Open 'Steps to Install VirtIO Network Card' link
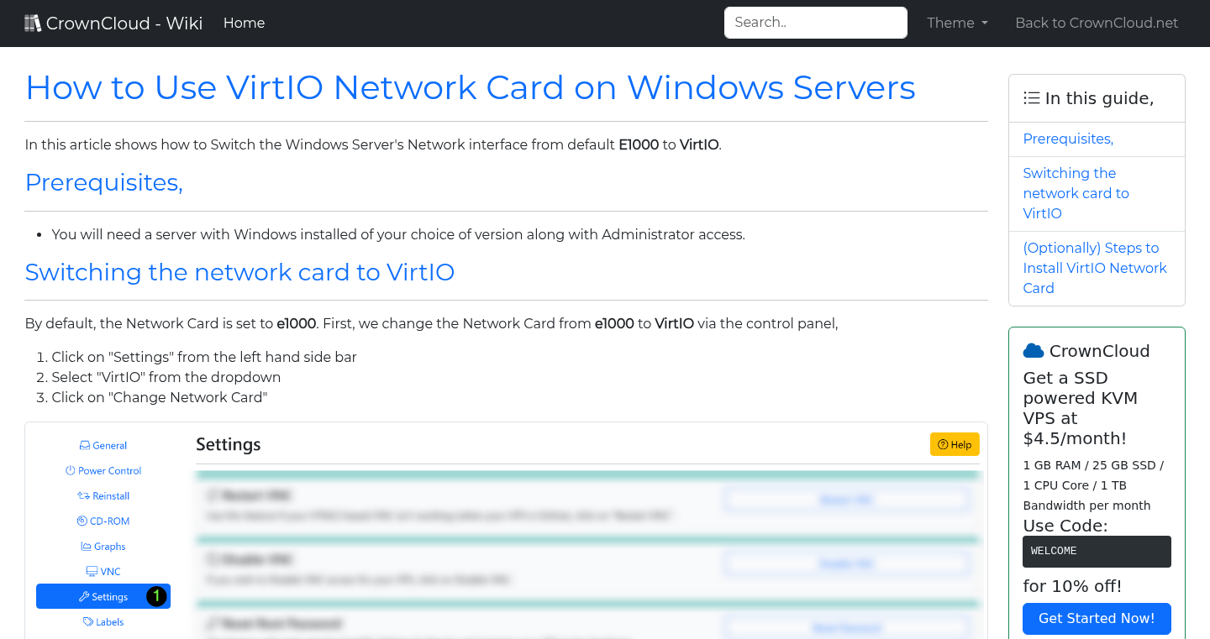 [x=1095, y=268]
